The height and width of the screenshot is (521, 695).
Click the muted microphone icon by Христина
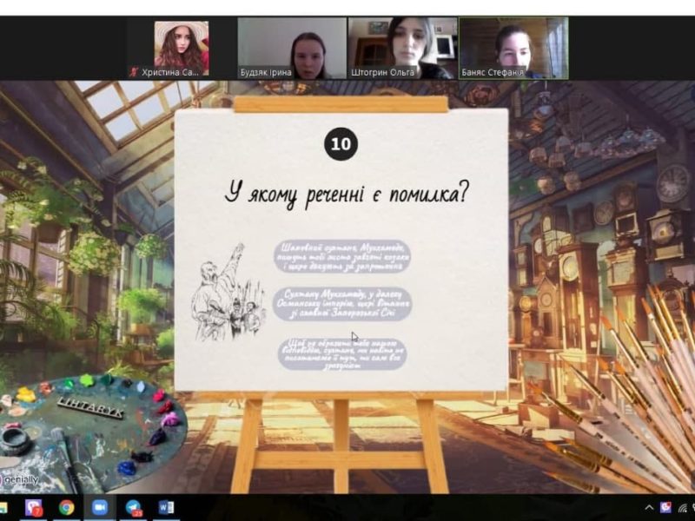133,73
